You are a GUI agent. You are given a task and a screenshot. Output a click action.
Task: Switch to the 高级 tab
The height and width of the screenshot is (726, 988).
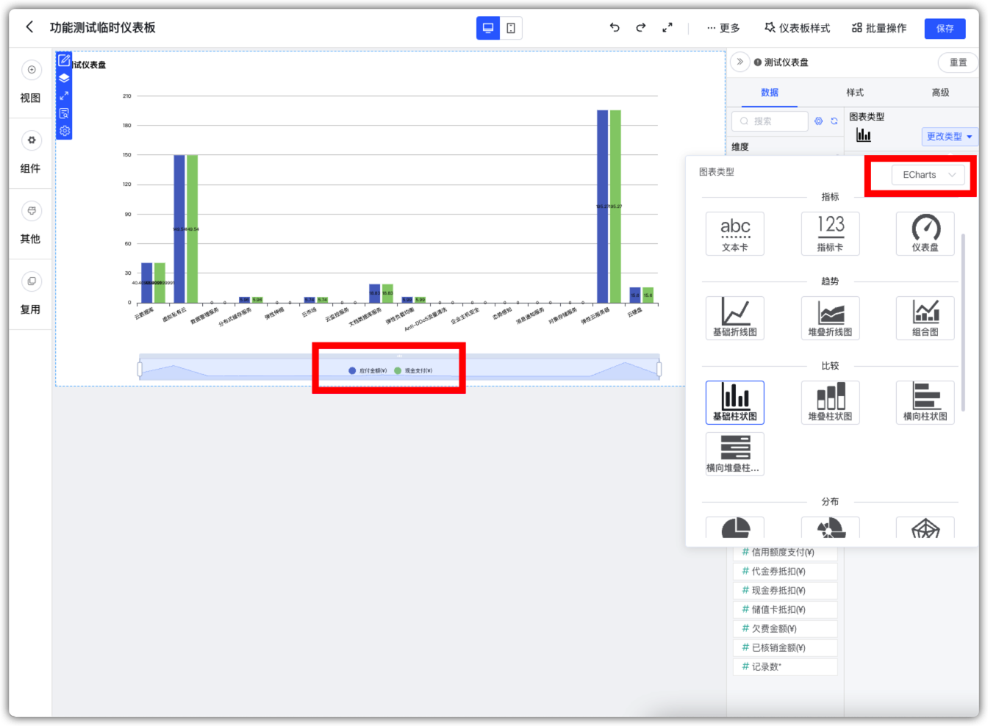(x=941, y=93)
